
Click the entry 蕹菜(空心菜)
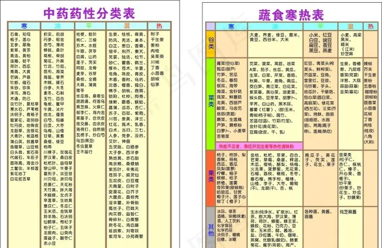coord(228,63)
